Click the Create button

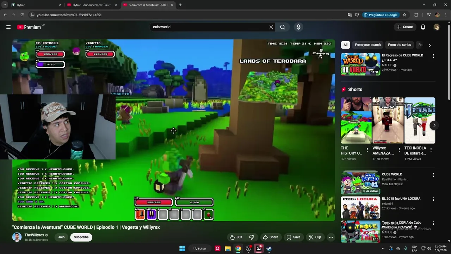[404, 27]
